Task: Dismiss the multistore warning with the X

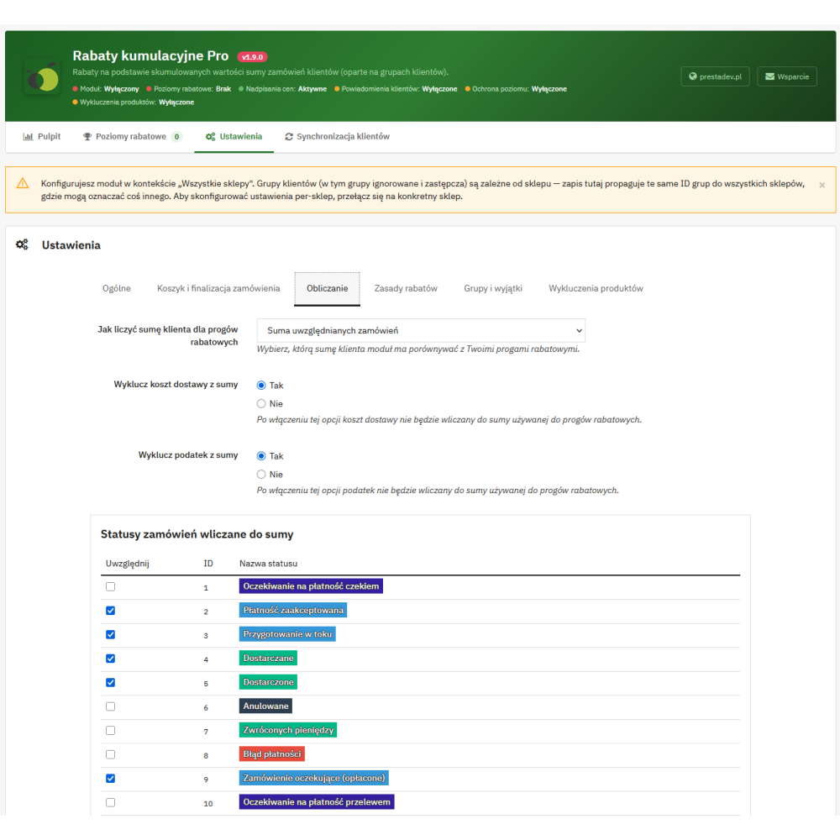Action: click(822, 186)
